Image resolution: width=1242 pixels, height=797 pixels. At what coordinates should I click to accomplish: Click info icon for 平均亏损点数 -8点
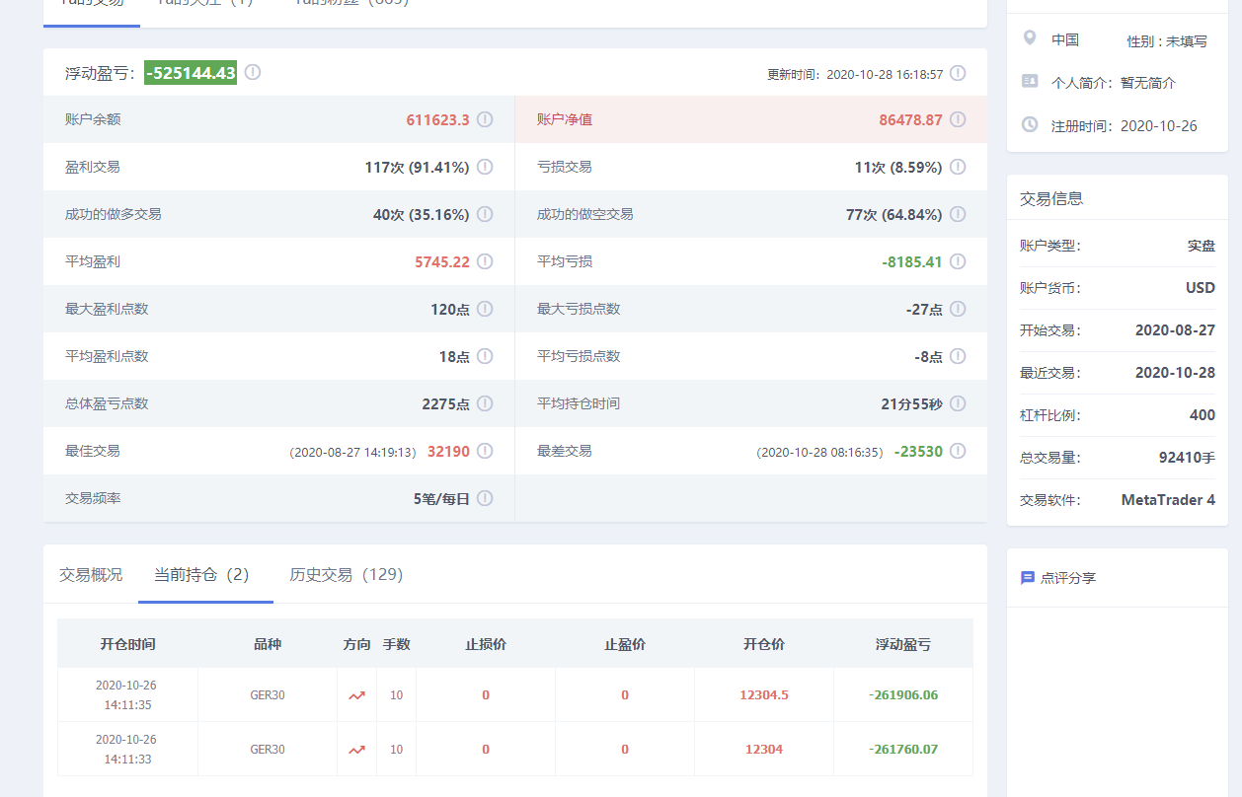point(958,356)
